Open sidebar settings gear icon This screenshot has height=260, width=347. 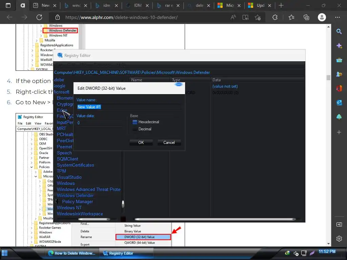tap(339, 239)
